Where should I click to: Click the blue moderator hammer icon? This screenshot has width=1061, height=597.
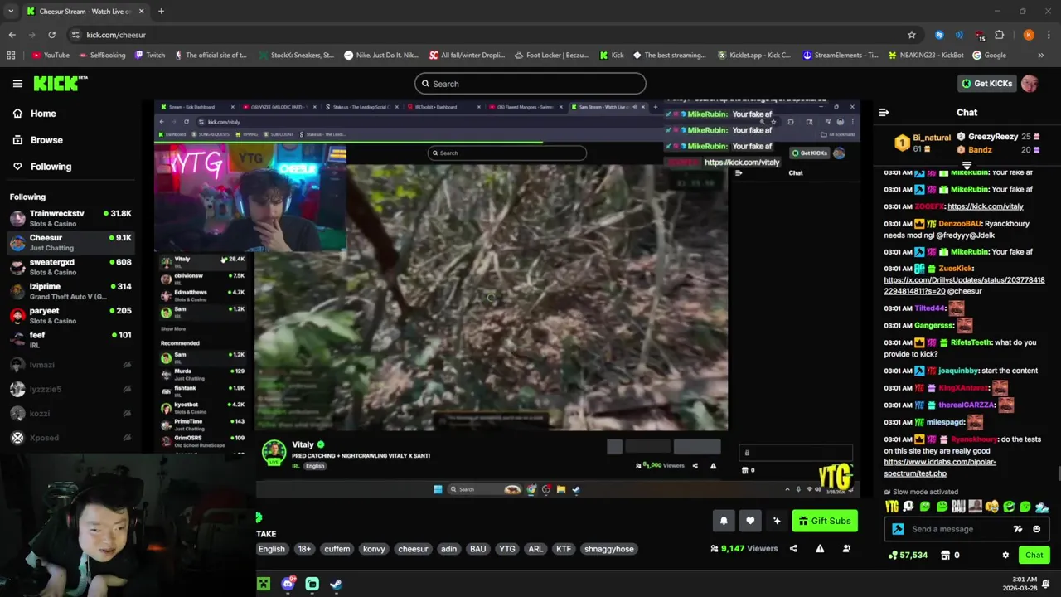898,529
